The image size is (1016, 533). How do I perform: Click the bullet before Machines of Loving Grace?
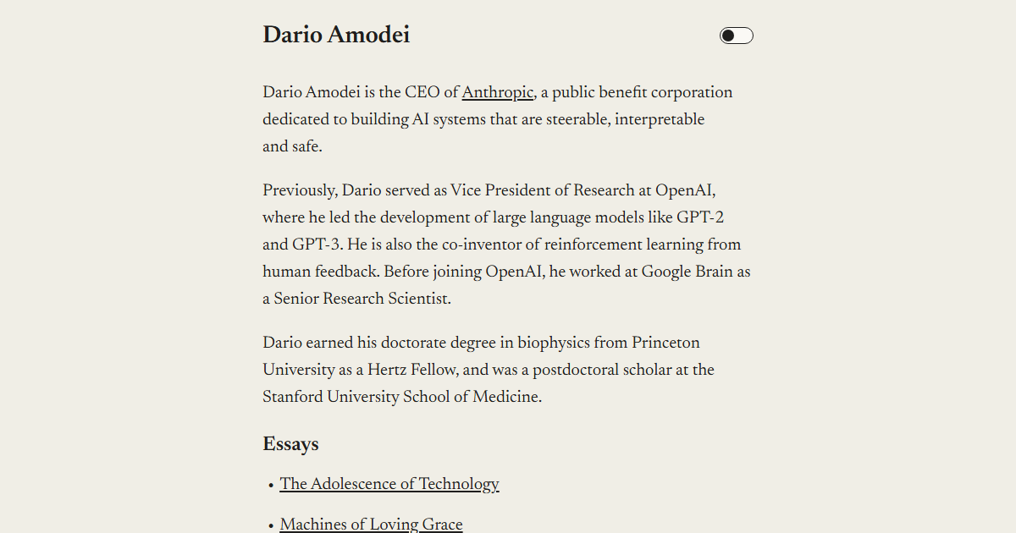271,526
